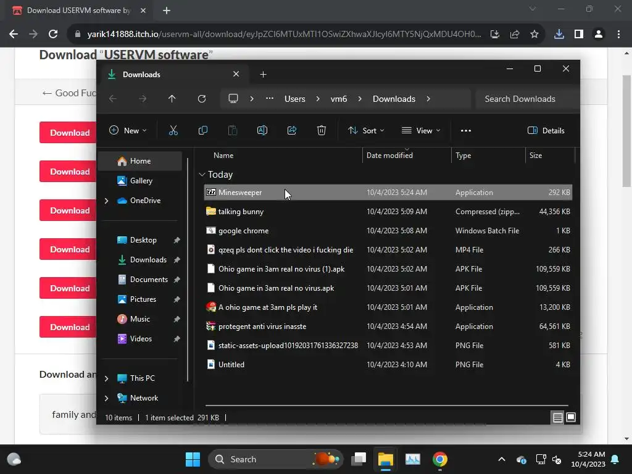Open Chrome downloads tray icon
This screenshot has width=632, height=474.
559,35
